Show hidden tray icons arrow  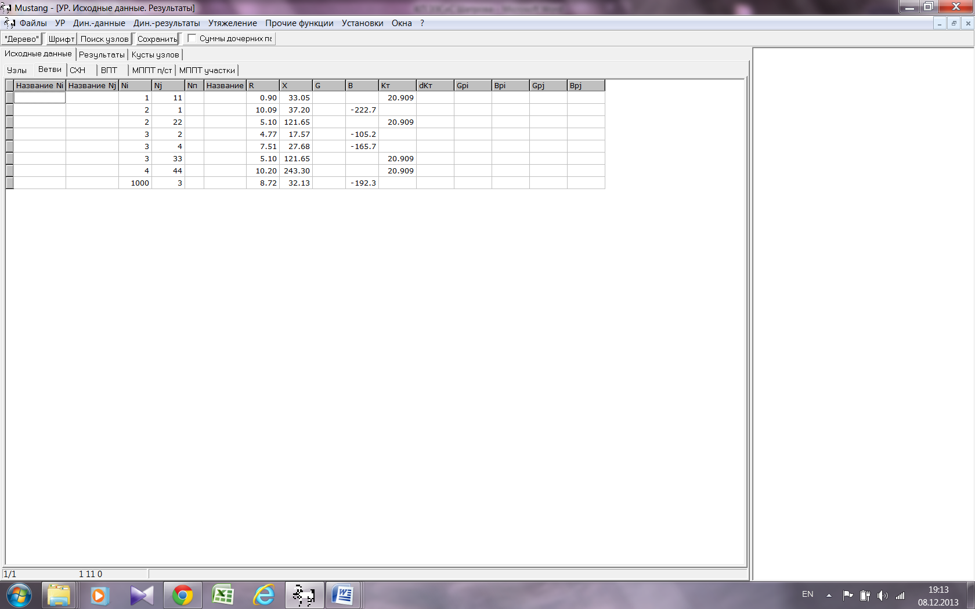pos(829,595)
